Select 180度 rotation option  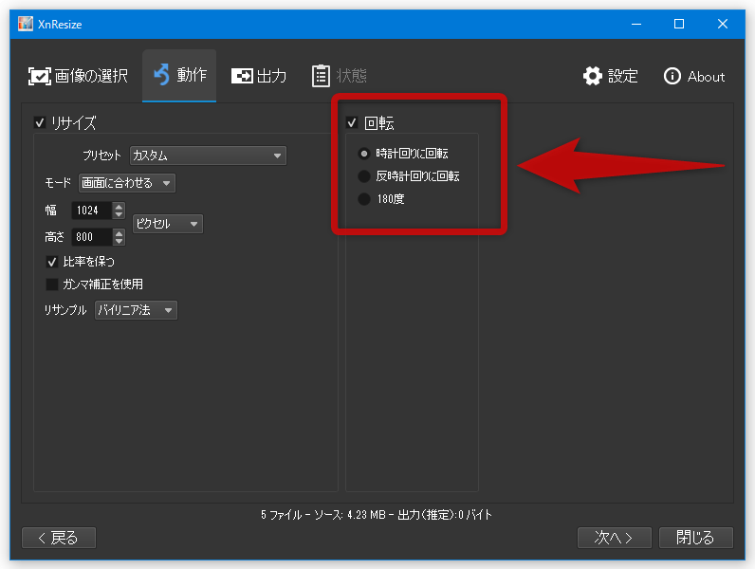tap(364, 199)
